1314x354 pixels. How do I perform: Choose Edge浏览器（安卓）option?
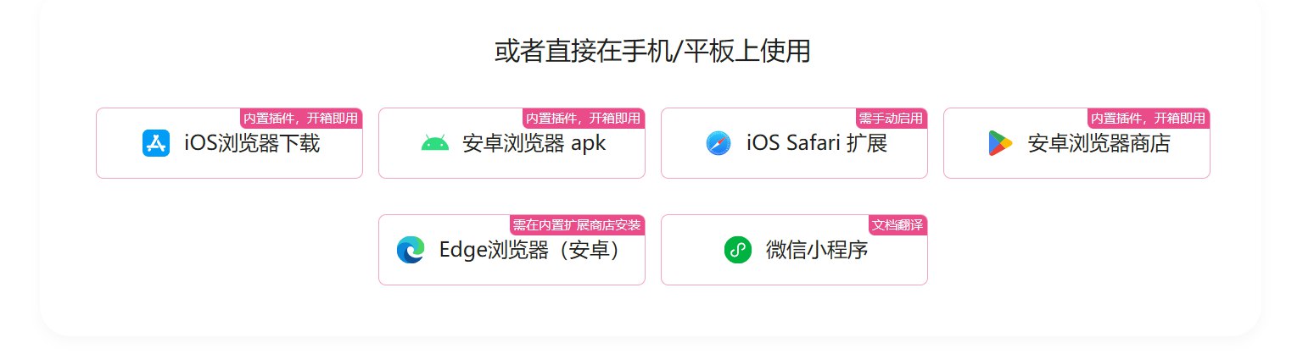[x=512, y=250]
